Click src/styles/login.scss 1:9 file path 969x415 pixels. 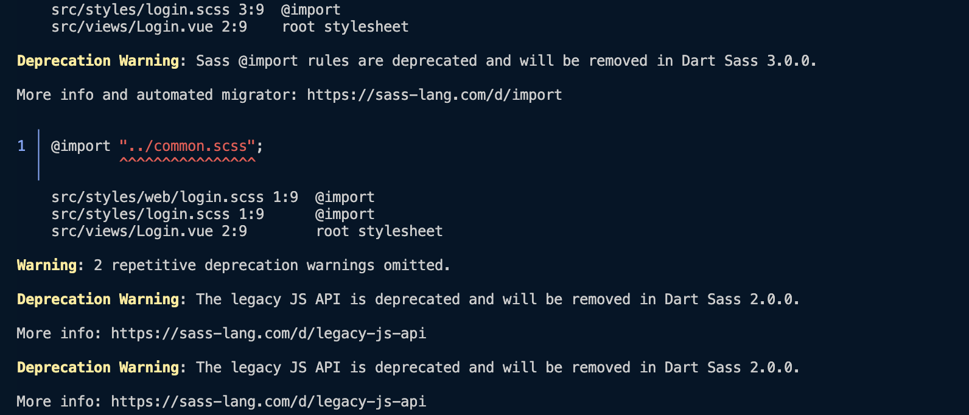click(158, 214)
